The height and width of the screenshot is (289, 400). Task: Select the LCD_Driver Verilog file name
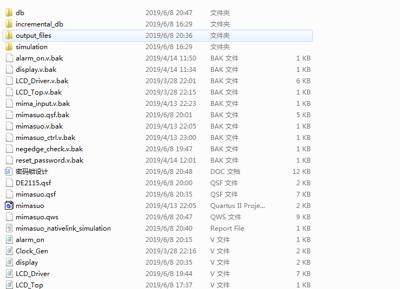tap(32, 274)
